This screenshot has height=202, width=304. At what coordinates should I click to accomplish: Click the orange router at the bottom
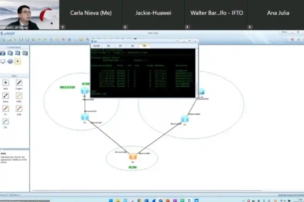tap(133, 157)
